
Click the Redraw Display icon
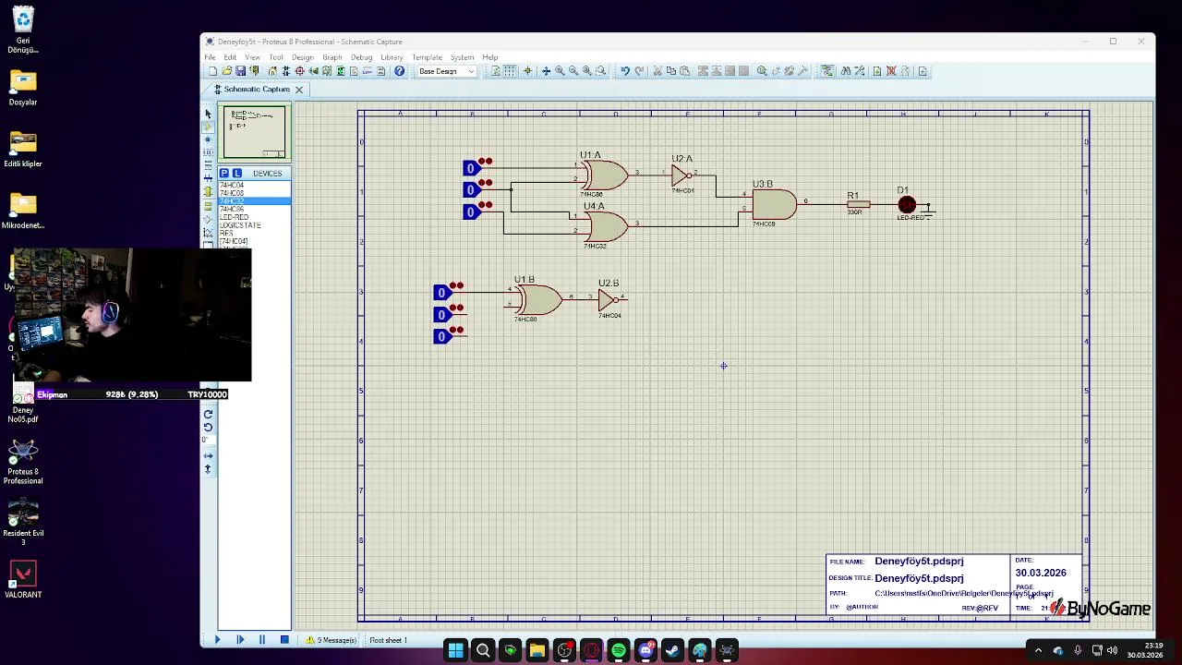click(496, 71)
